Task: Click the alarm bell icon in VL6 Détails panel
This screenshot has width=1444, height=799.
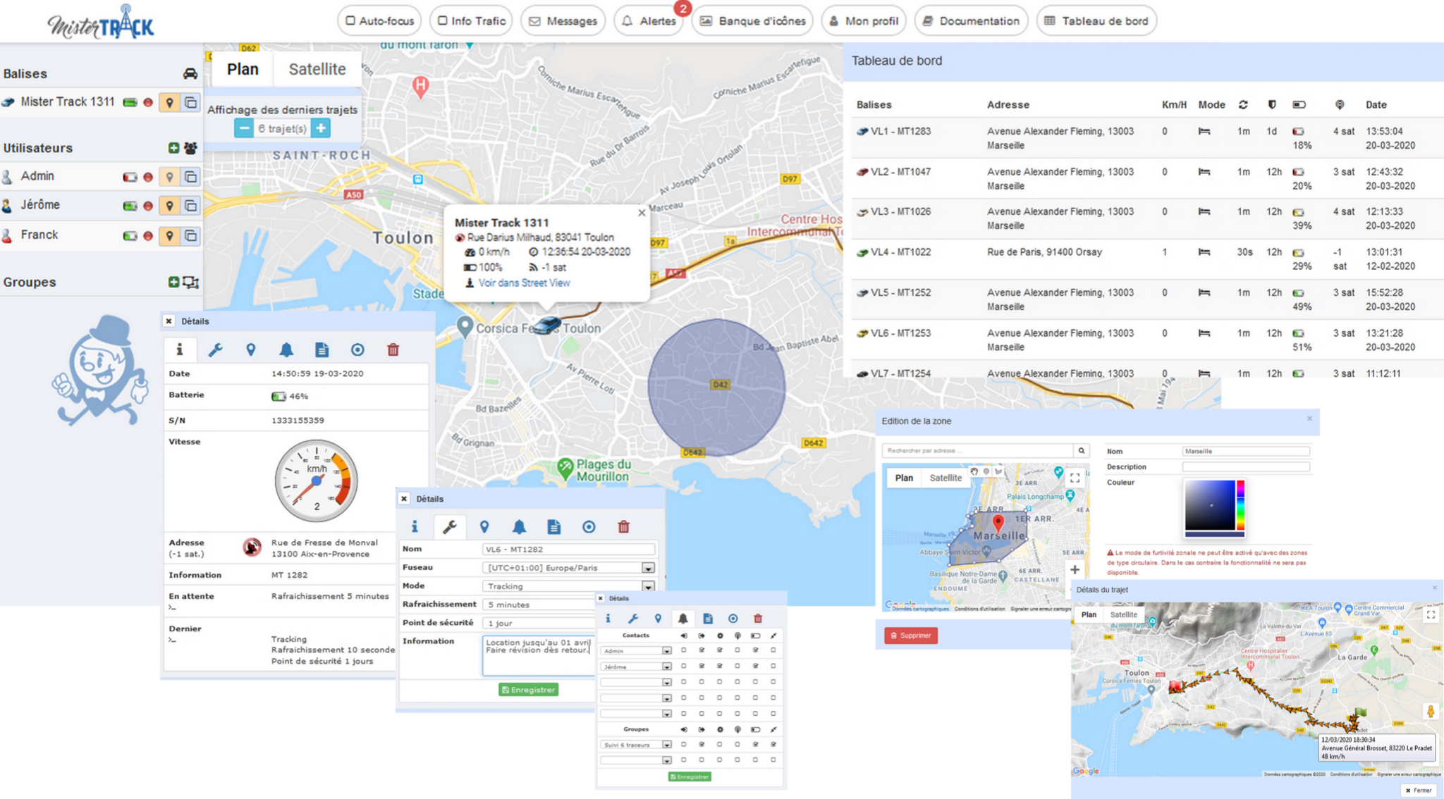Action: pos(519,524)
